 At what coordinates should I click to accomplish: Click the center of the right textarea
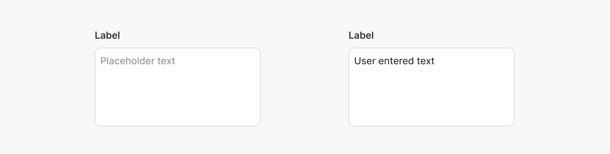[x=432, y=87]
